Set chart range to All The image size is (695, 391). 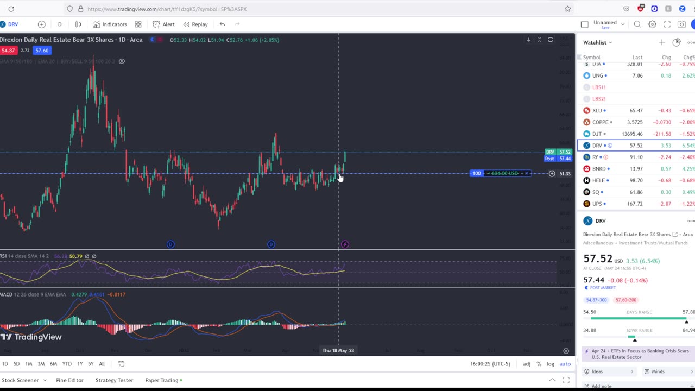[102, 364]
